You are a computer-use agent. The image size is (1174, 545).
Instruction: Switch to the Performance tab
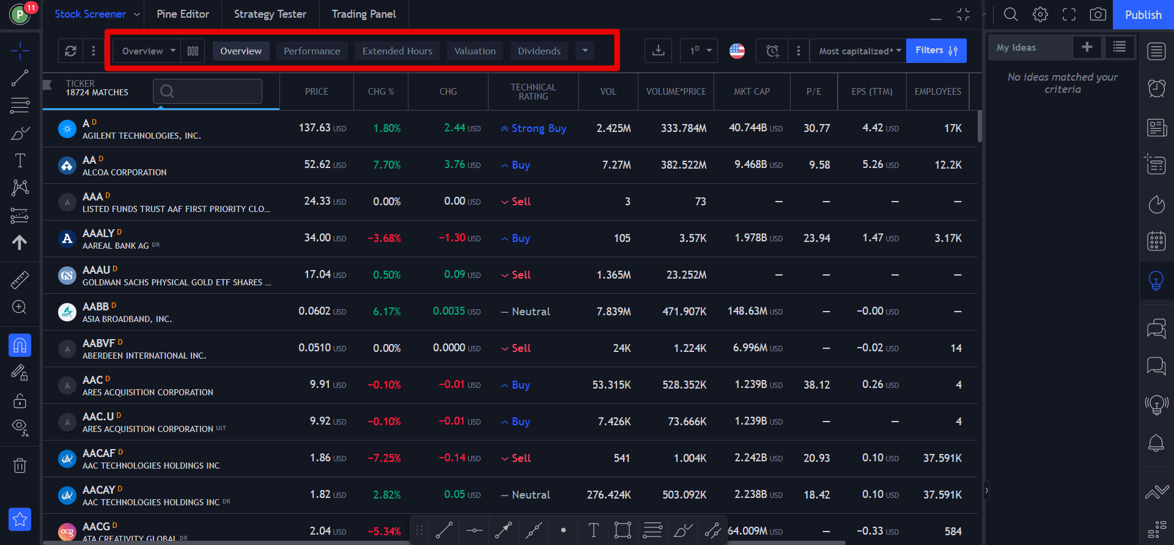point(312,51)
